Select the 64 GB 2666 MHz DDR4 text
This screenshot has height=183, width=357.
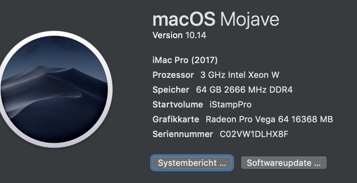244,90
